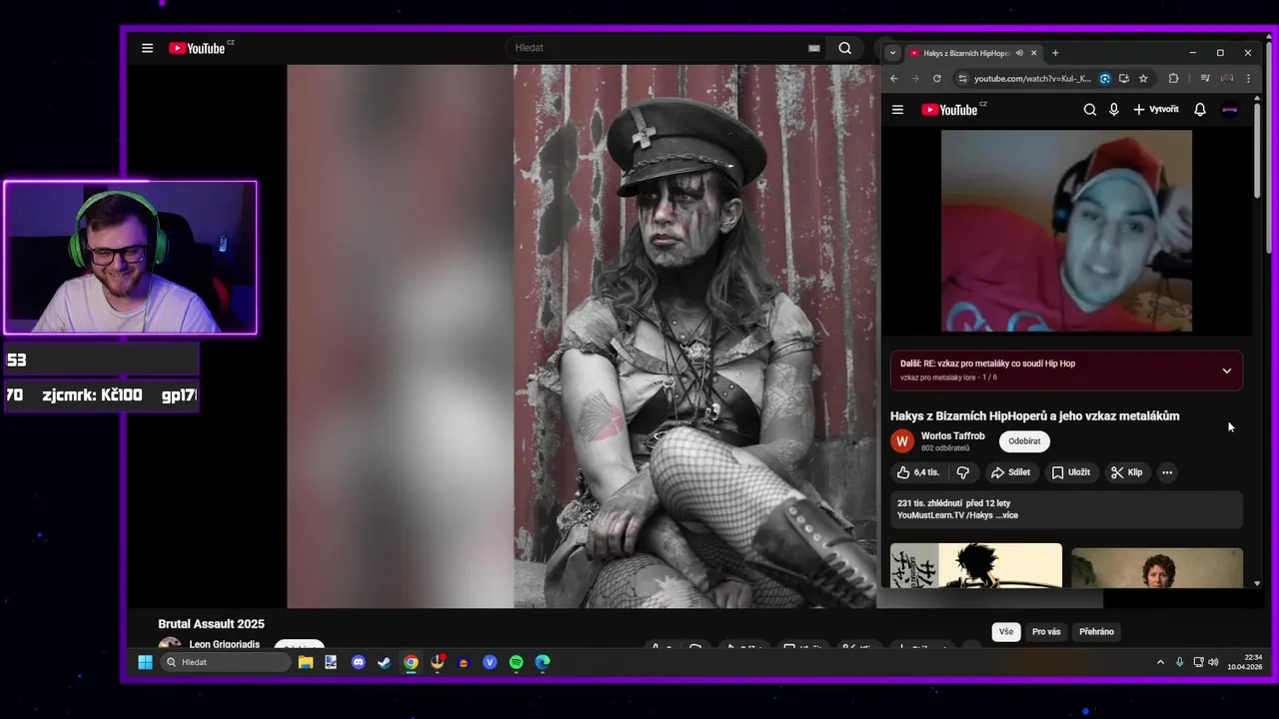Open Microsoft Edge from the taskbar
Screen dimensions: 1279x719
(x=543, y=662)
